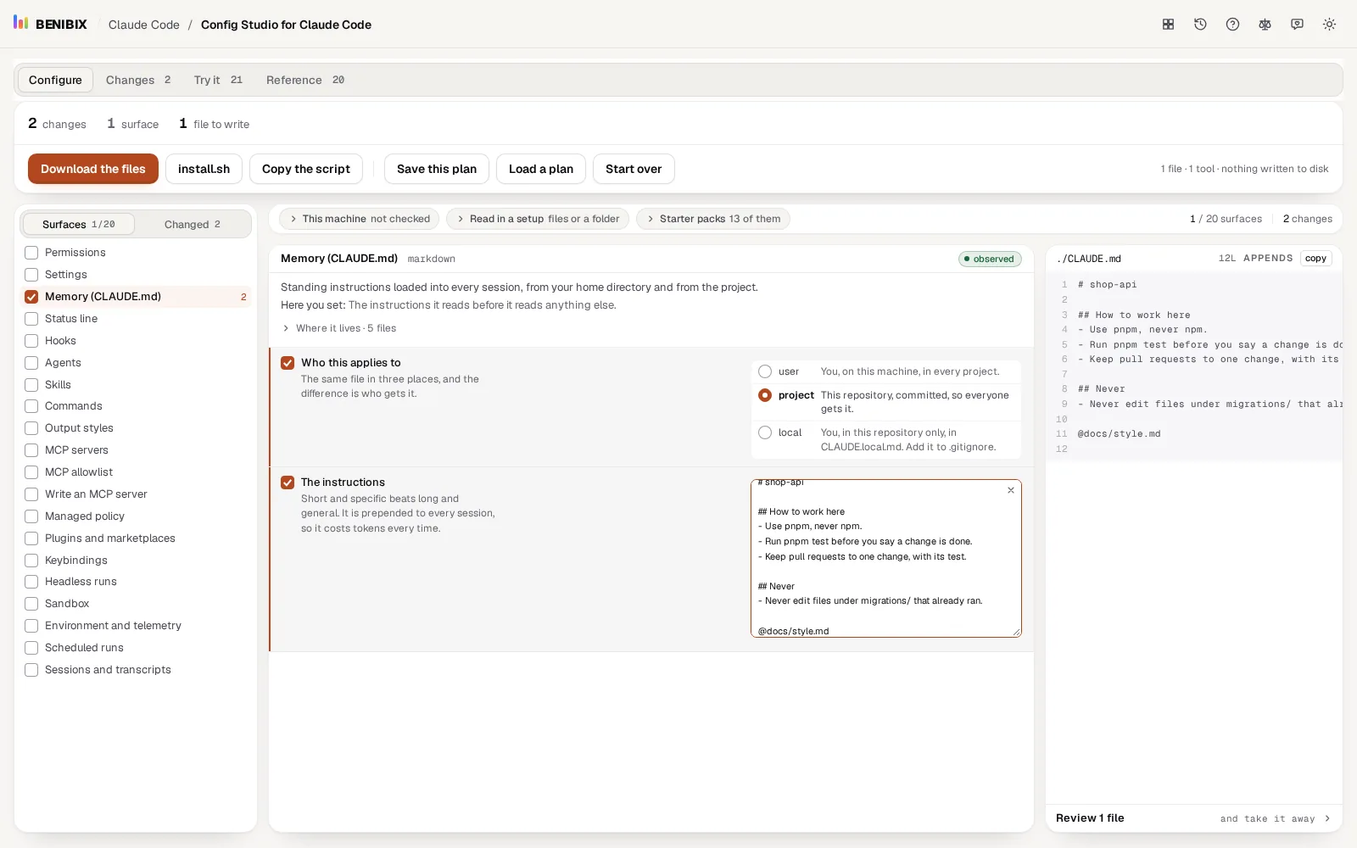Image resolution: width=1357 pixels, height=848 pixels.
Task: Select the 'user' scope radio button
Action: 765,371
